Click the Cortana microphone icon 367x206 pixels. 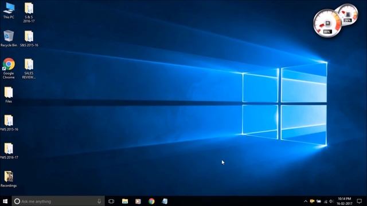[99, 201]
